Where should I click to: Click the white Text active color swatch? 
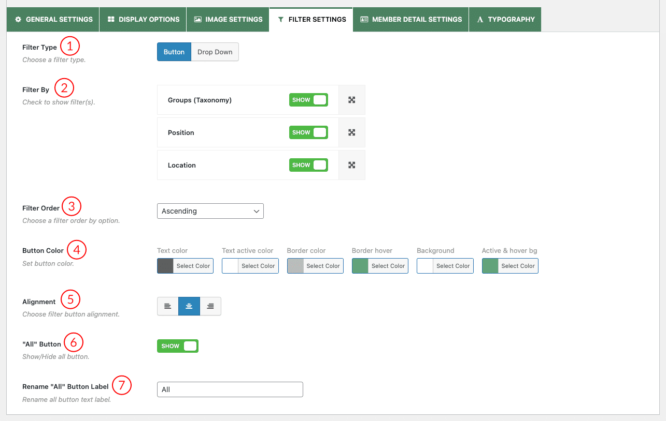pos(230,266)
